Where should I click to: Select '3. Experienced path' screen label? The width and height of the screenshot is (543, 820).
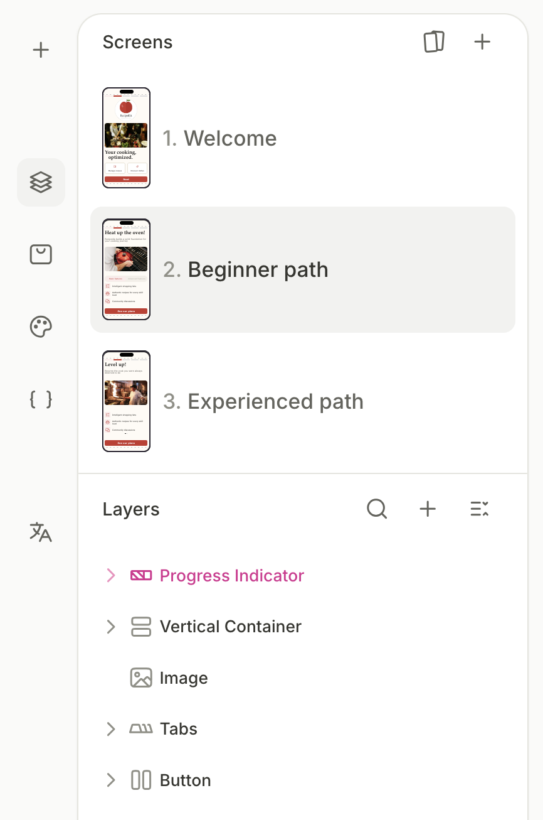[263, 402]
